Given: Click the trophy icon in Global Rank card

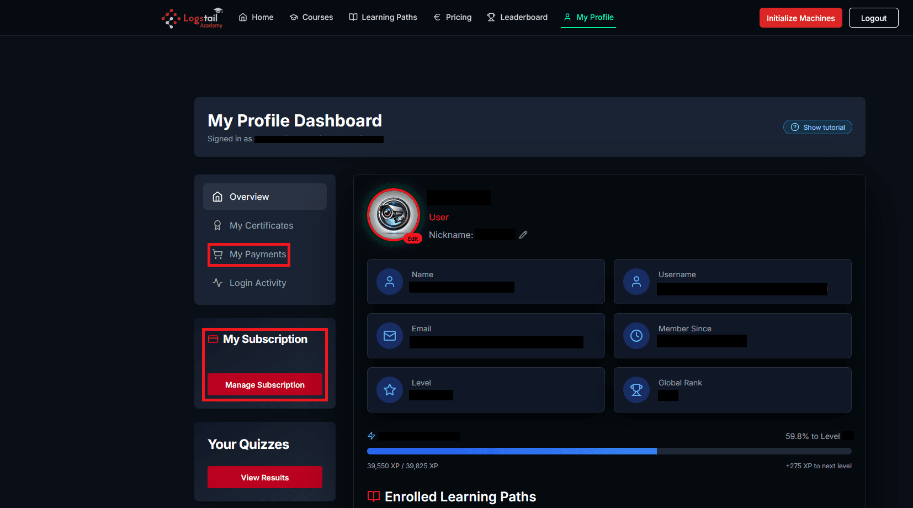Looking at the screenshot, I should coord(636,390).
